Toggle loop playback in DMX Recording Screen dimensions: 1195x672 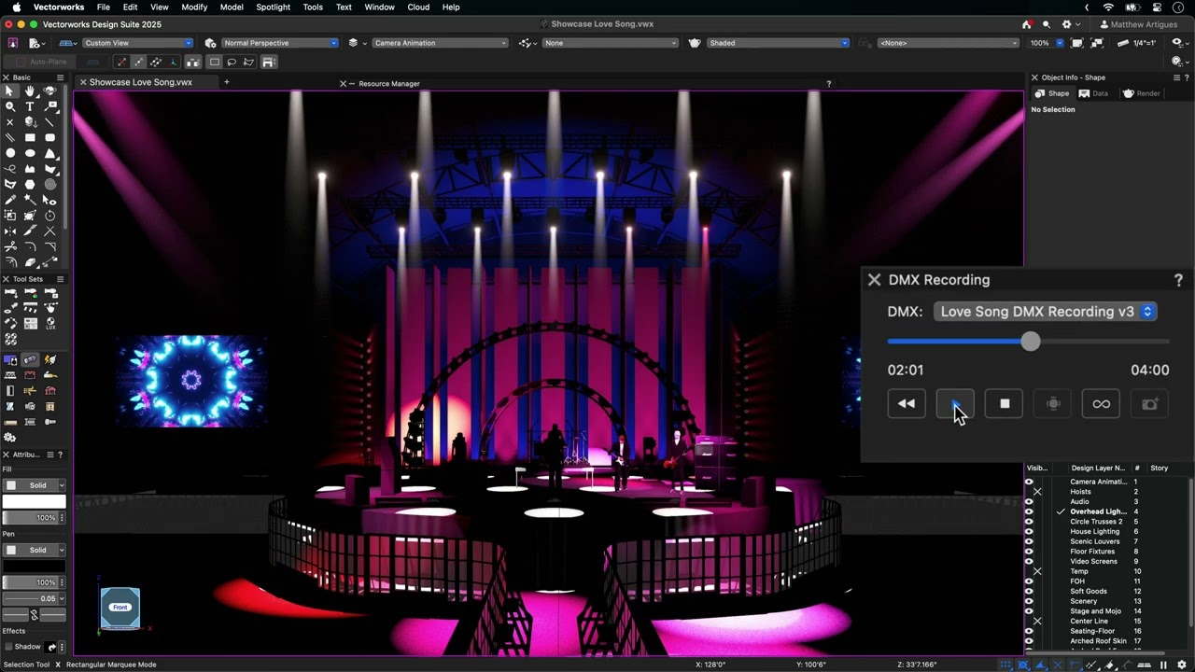click(1102, 403)
